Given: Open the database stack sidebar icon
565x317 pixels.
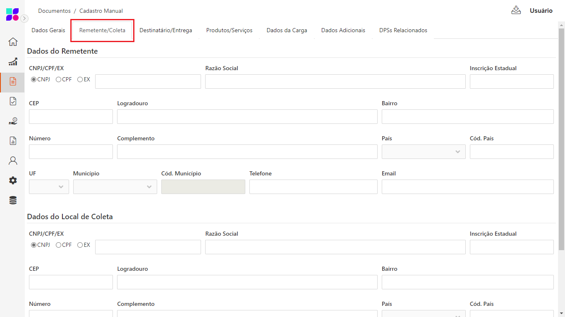Looking at the screenshot, I should (13, 200).
